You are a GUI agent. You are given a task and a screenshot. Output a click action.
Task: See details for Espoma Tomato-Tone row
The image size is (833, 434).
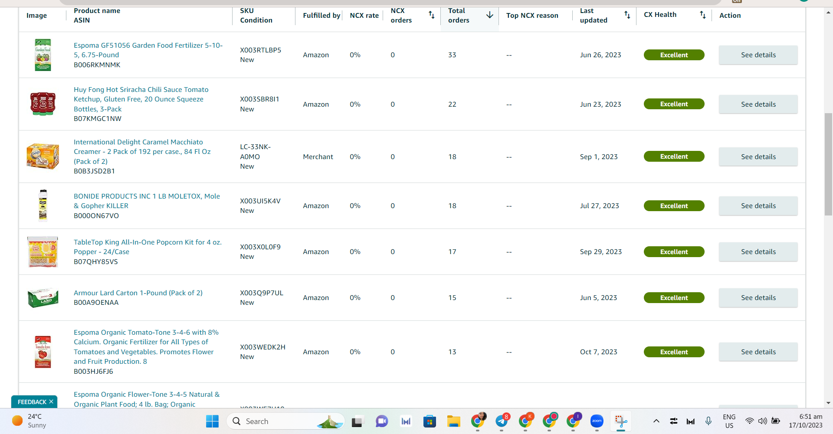pos(758,352)
